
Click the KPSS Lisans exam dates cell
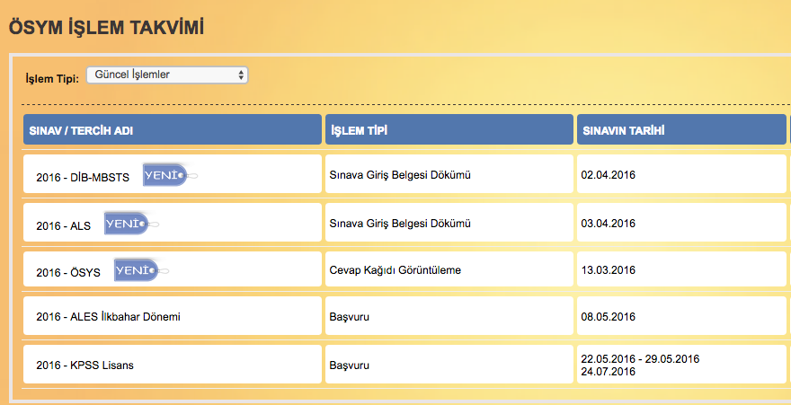click(x=641, y=365)
